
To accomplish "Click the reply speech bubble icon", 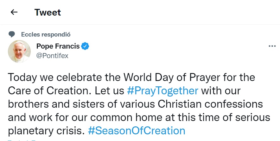I will (x=12, y=34).
